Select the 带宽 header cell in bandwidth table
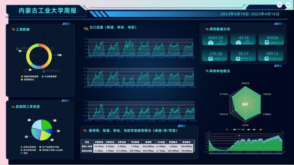Viewport: 294px width, 165px height. pos(87,142)
